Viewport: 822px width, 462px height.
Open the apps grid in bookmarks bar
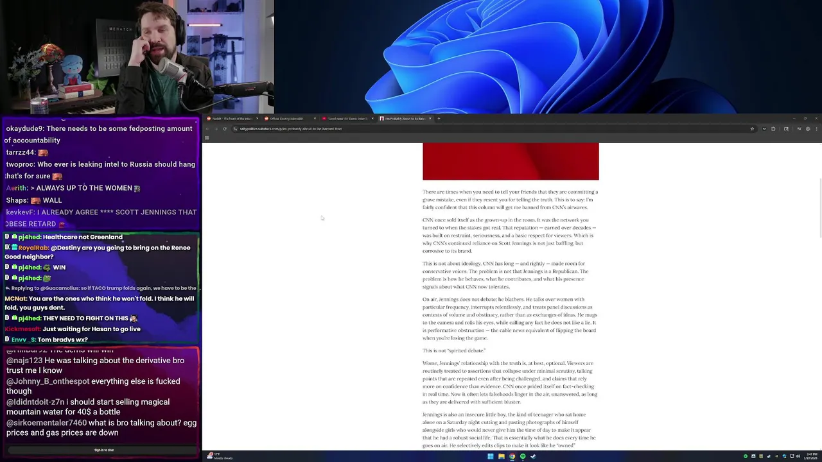207,138
